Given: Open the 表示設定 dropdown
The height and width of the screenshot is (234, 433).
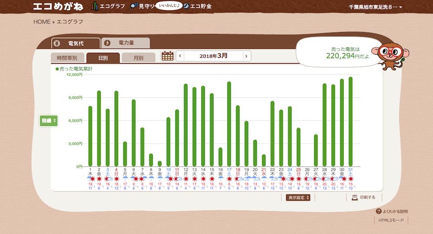Looking at the screenshot, I should pyautogui.click(x=298, y=198).
